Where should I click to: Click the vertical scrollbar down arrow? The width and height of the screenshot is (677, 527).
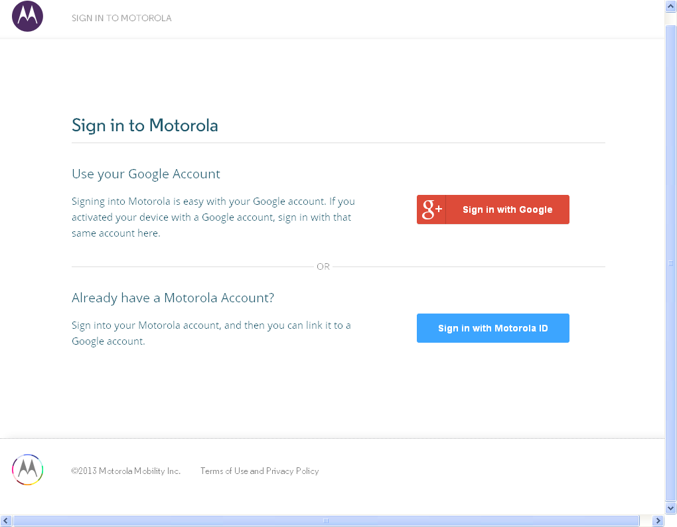coord(670,508)
